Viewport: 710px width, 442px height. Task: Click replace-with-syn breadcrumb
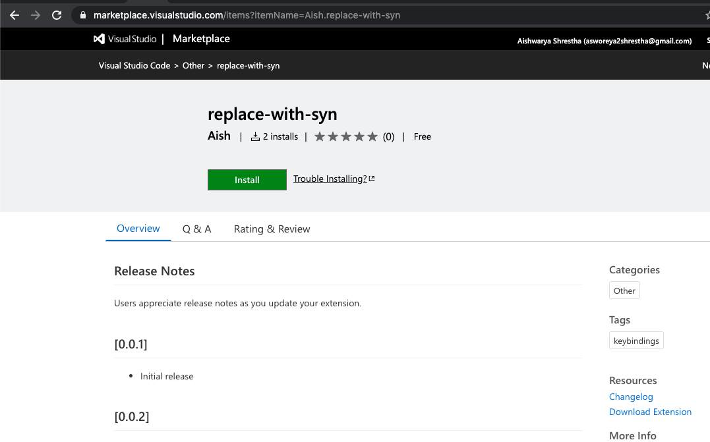(248, 66)
